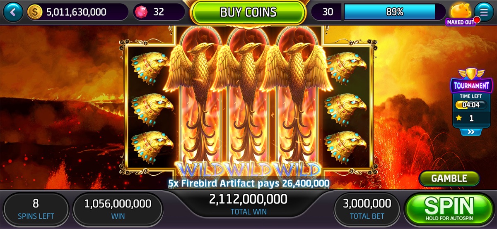
Task: Expand the tournament panel double chevron
Action: tap(470, 132)
